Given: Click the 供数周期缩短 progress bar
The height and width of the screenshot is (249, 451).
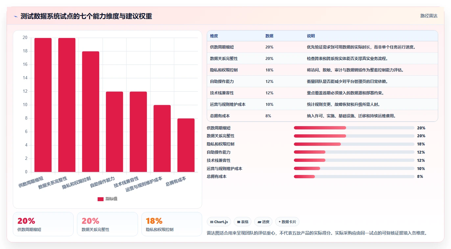Looking at the screenshot, I should 354,128.
